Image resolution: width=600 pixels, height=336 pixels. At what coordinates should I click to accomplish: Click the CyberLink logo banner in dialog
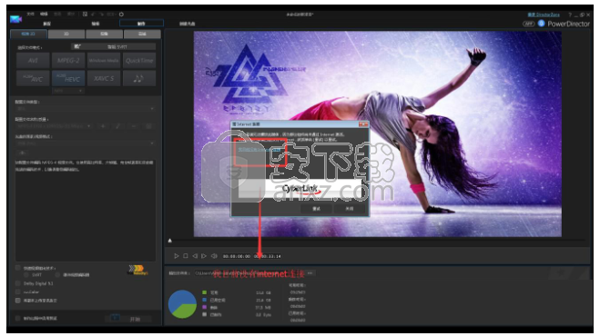[300, 189]
